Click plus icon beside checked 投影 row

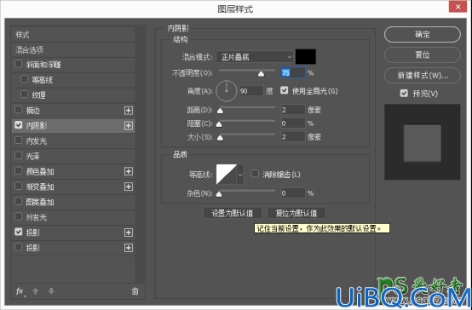click(x=129, y=232)
